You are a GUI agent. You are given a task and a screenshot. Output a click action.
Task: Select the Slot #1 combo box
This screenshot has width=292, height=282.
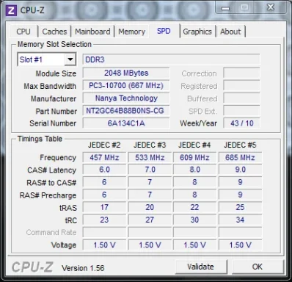click(47, 59)
